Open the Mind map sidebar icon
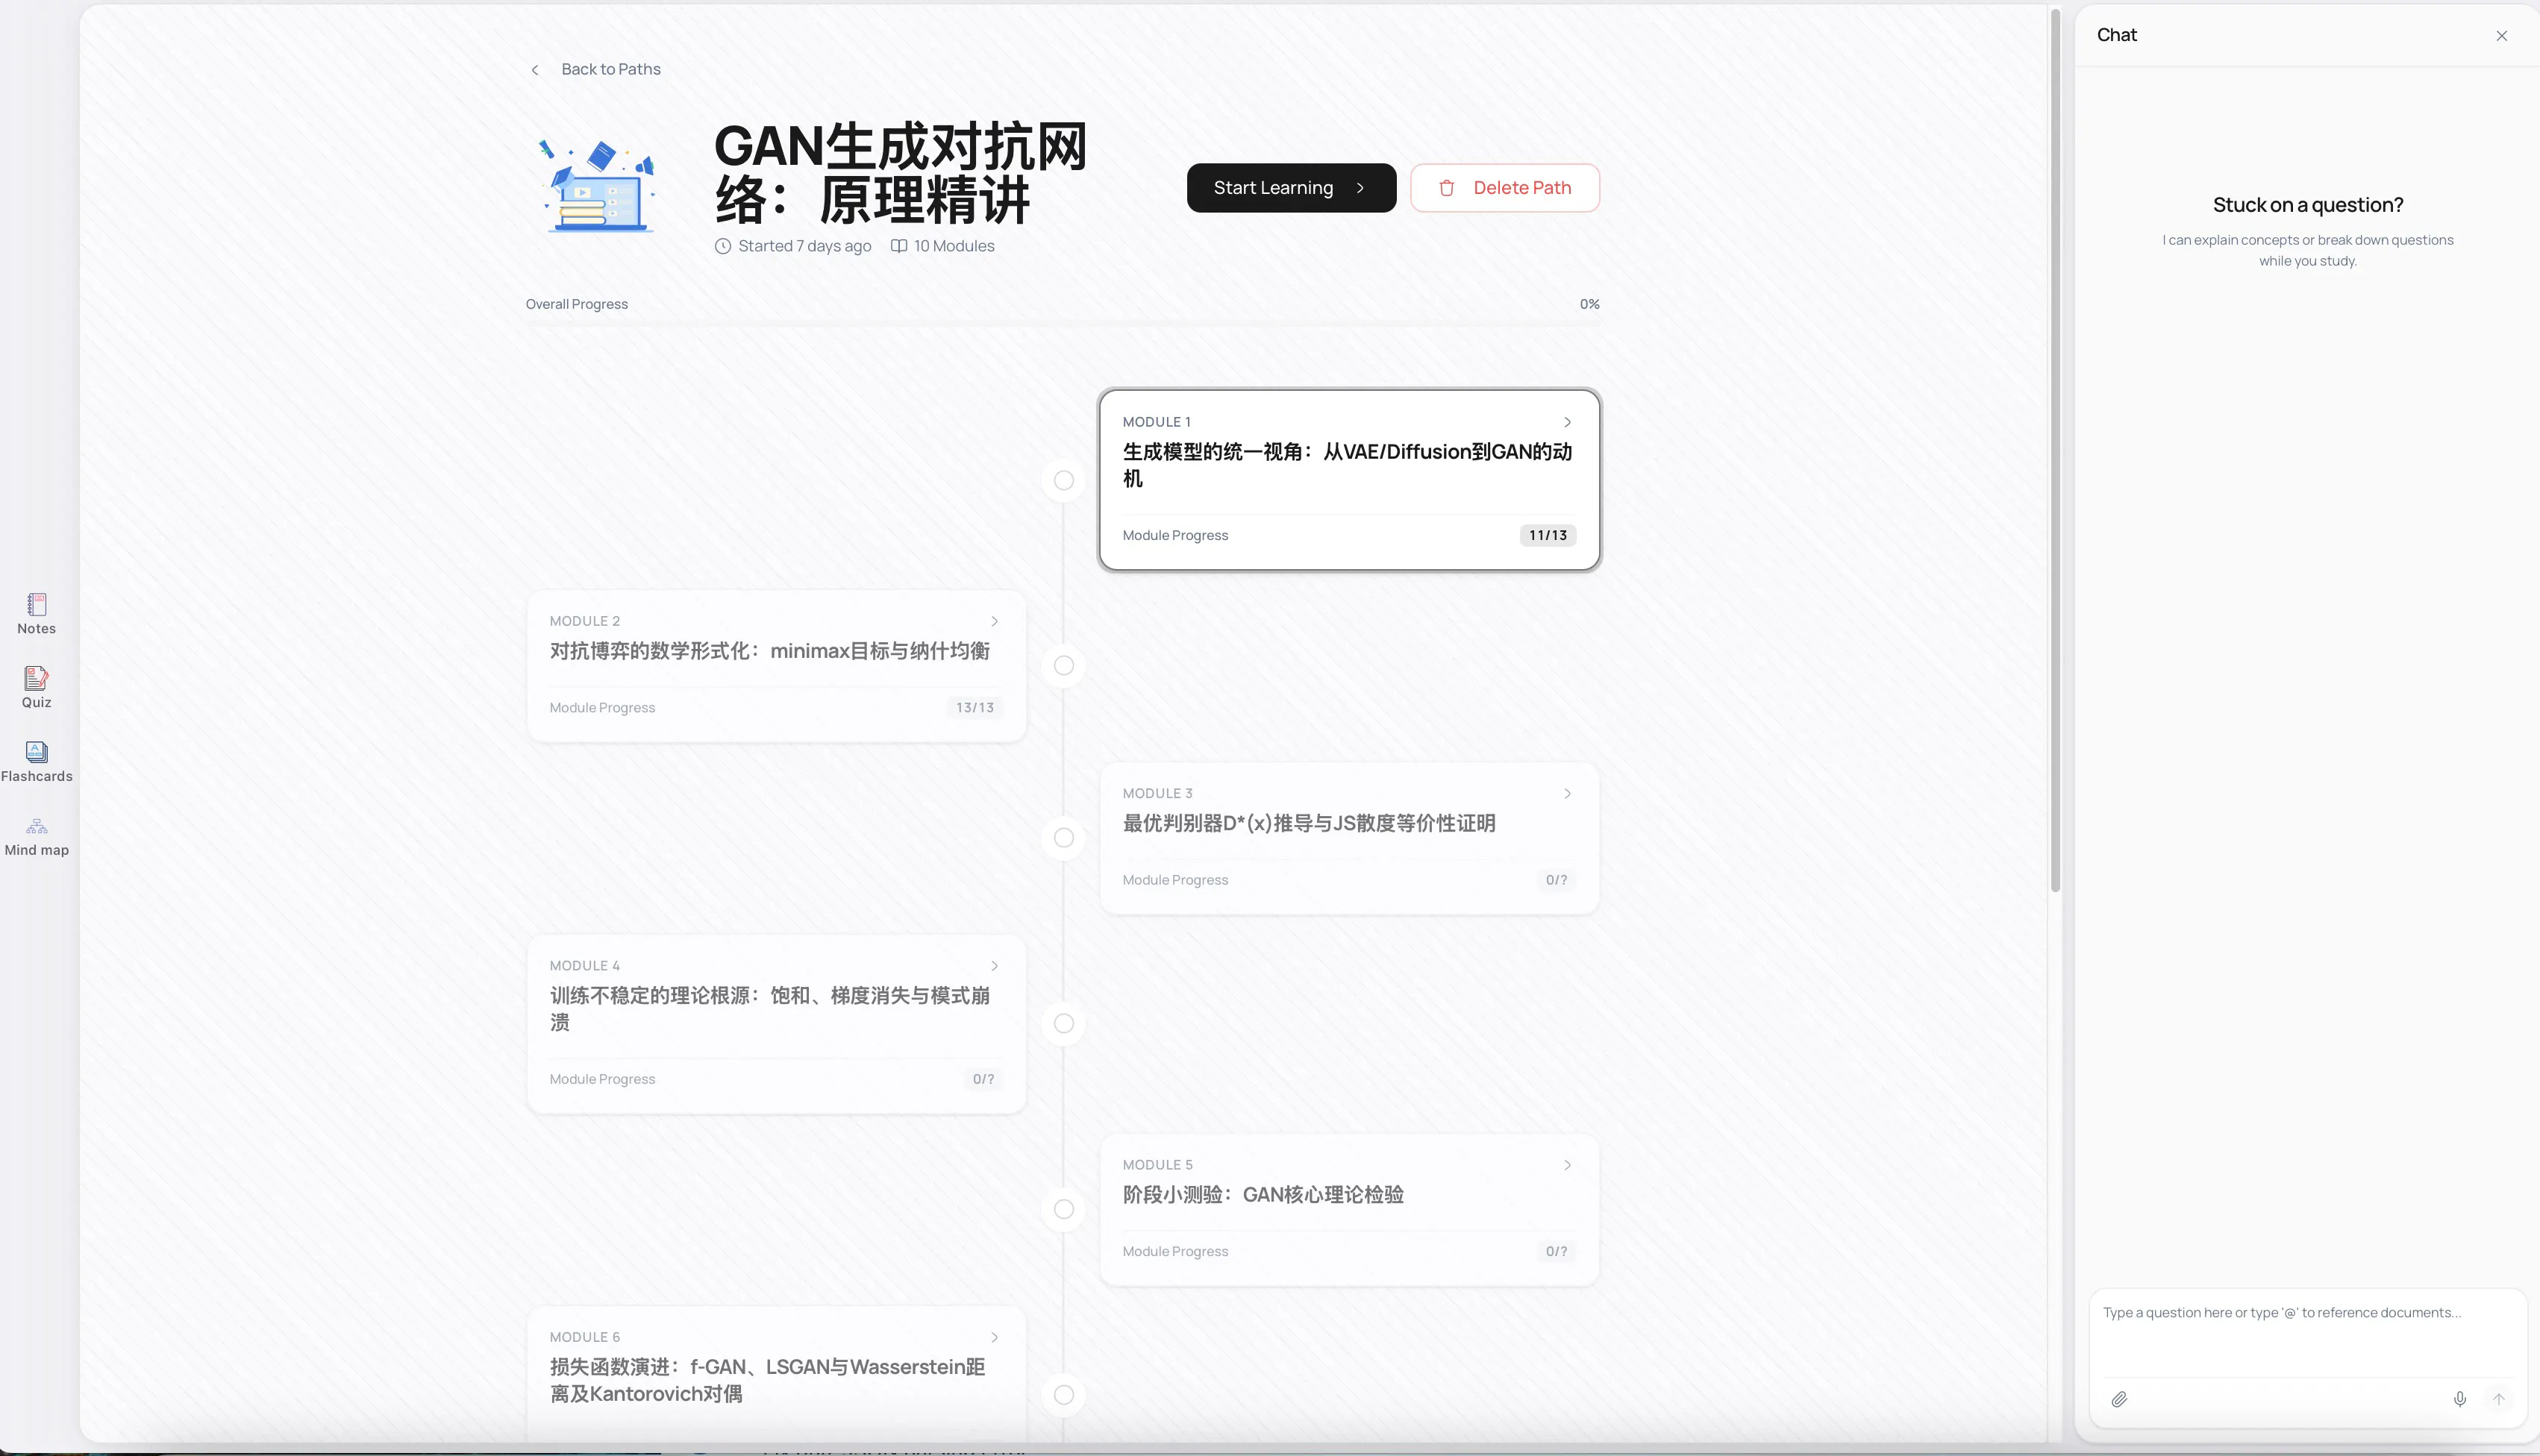The height and width of the screenshot is (1456, 2540). pos(36,826)
